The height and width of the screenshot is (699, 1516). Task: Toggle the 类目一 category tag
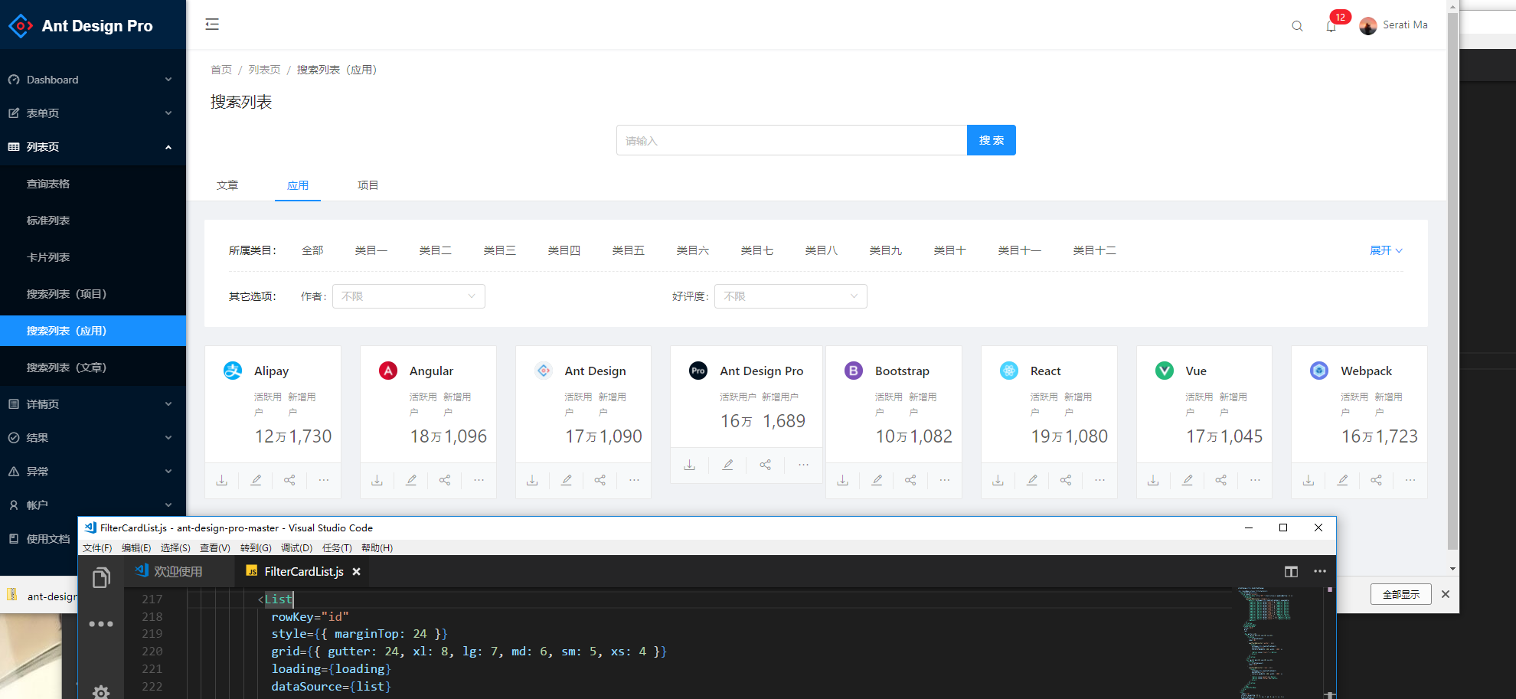click(371, 250)
